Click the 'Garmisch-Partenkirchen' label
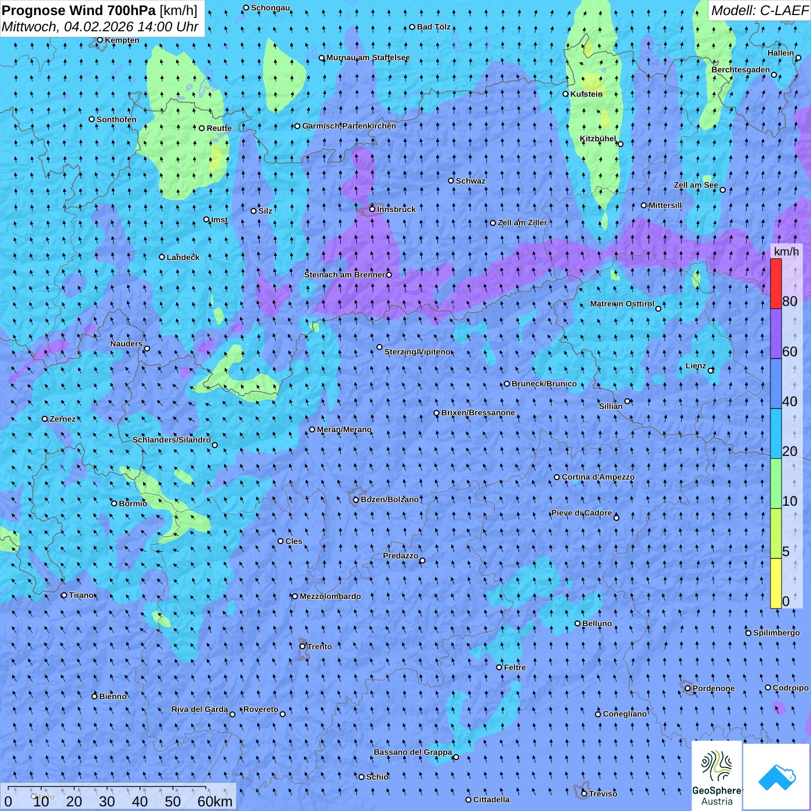The height and width of the screenshot is (811, 811). tap(349, 126)
